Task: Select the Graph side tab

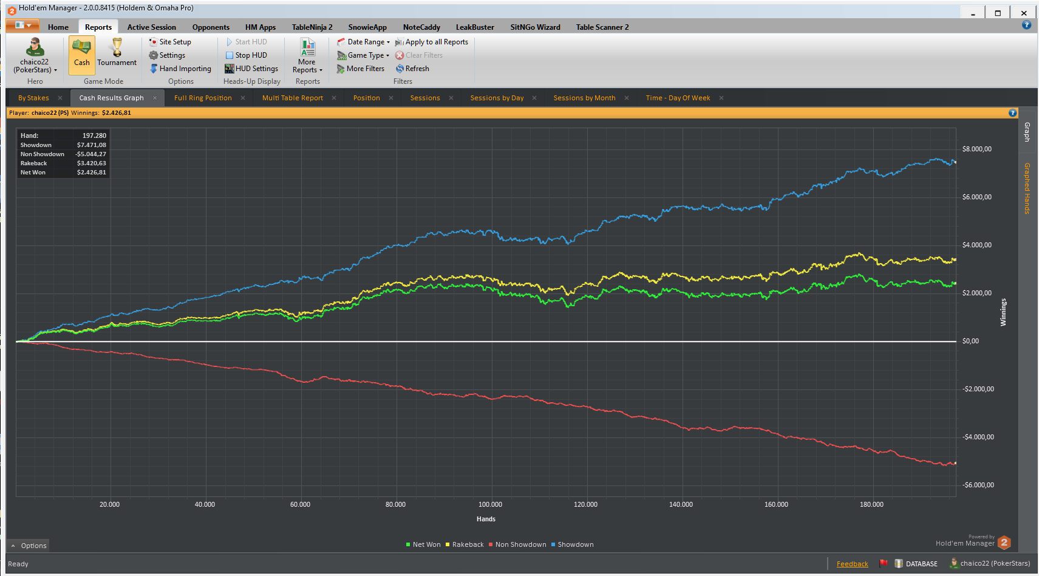Action: coord(1027,132)
